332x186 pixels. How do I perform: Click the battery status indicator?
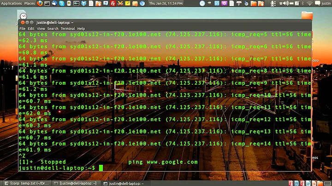291,3
